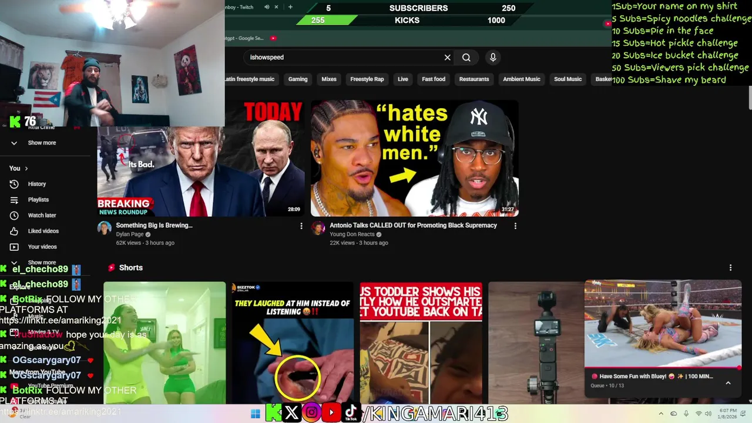Open History in the YouTube sidebar
Viewport: 752px width, 423px height.
tap(36, 184)
